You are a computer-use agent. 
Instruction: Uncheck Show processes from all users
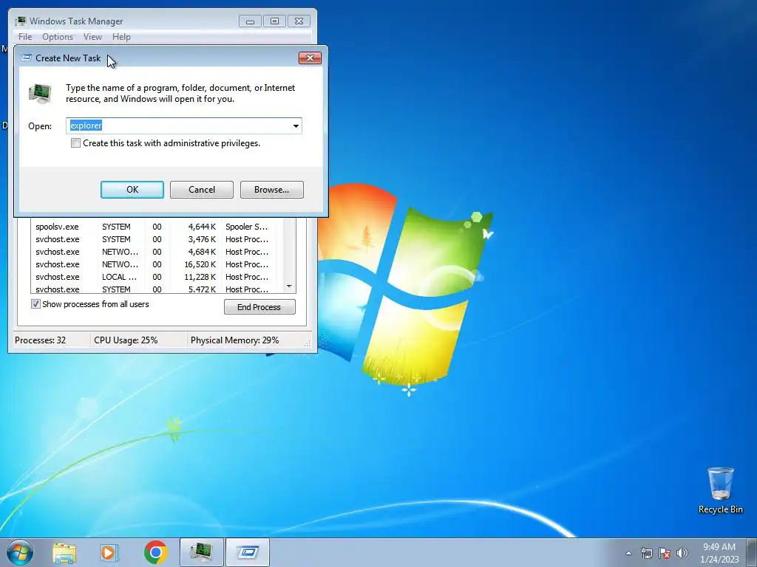pos(35,304)
